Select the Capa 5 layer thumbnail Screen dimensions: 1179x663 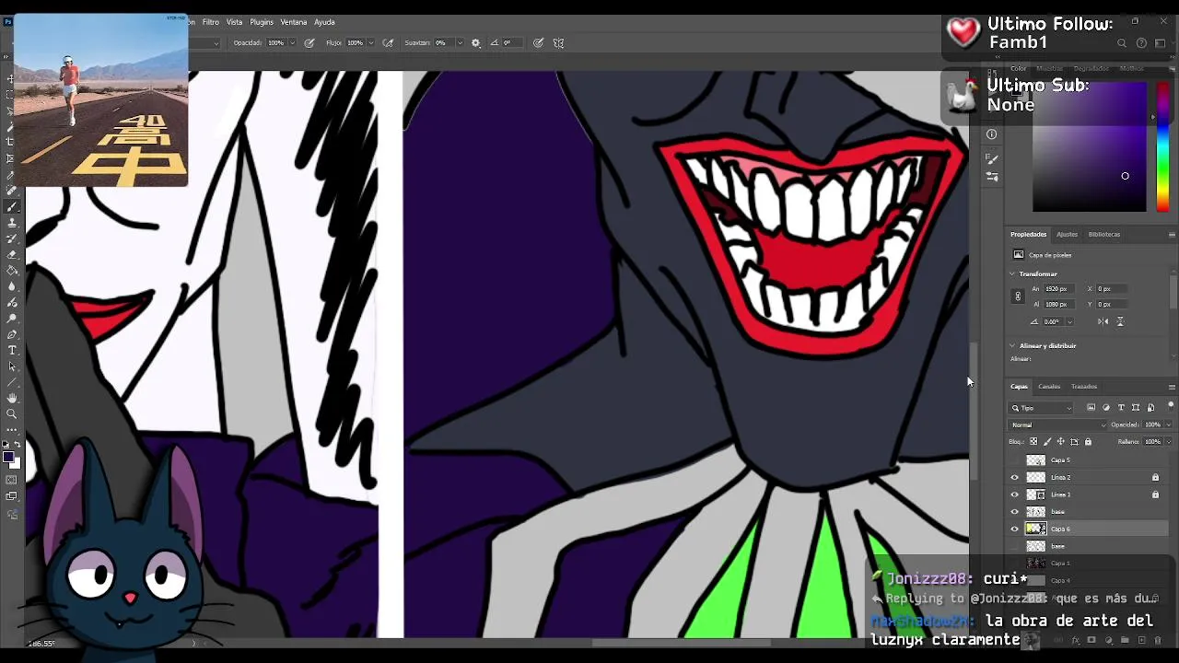(1036, 459)
